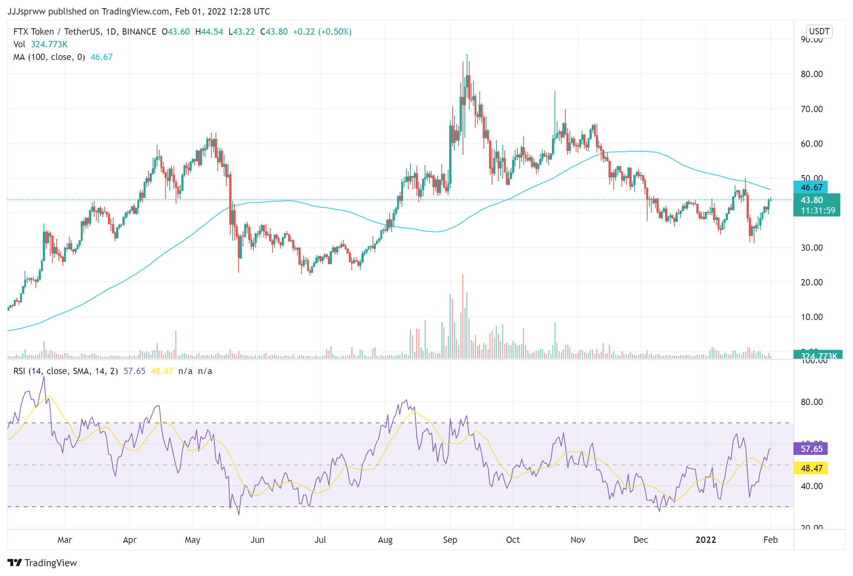Click the open price value O43.60
The image size is (853, 576).
tap(176, 32)
